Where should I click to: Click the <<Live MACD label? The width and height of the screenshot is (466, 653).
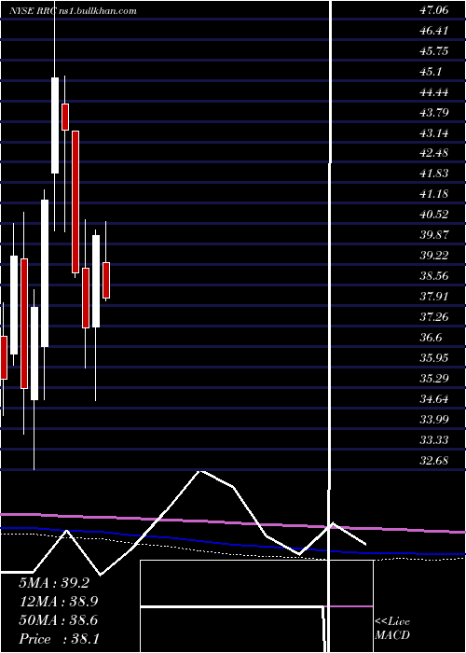[x=392, y=629]
